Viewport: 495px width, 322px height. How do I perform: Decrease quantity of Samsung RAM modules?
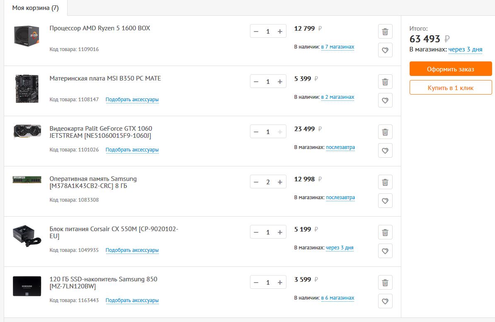256,182
